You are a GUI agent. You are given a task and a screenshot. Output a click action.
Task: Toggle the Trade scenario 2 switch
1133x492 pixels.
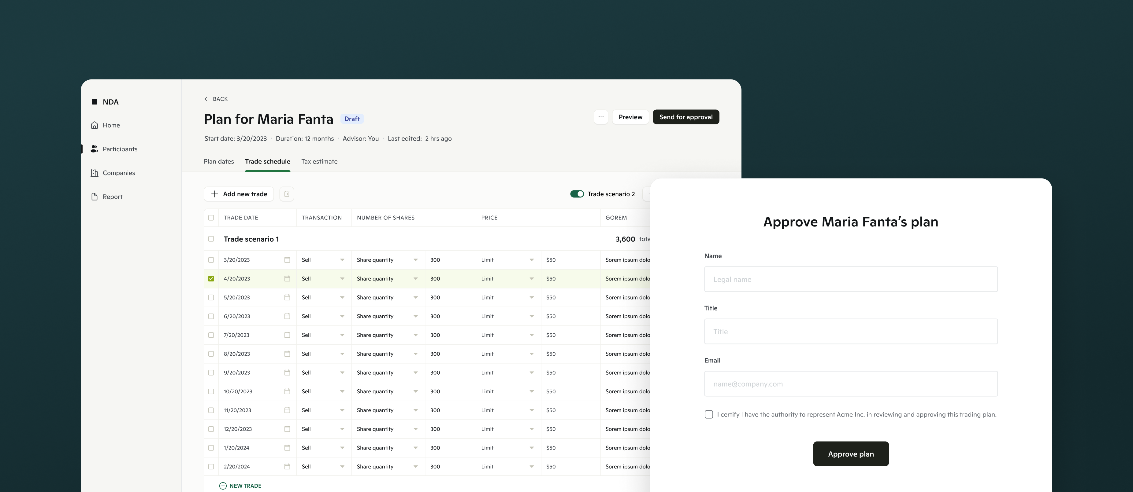pos(577,194)
